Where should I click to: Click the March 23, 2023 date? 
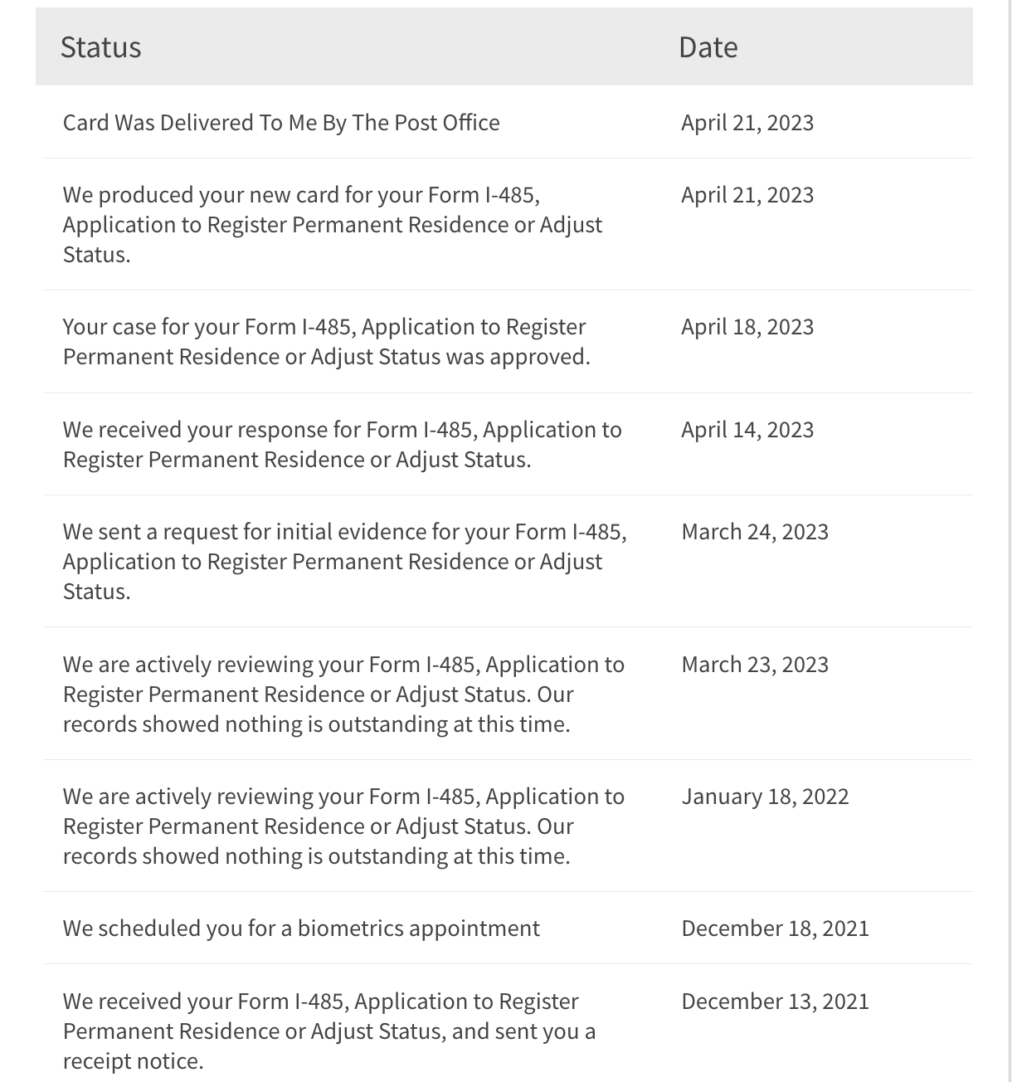pyautogui.click(x=755, y=665)
